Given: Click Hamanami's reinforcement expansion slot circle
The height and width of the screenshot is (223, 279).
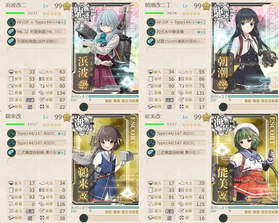Looking at the screenshot, I should coord(84,107).
